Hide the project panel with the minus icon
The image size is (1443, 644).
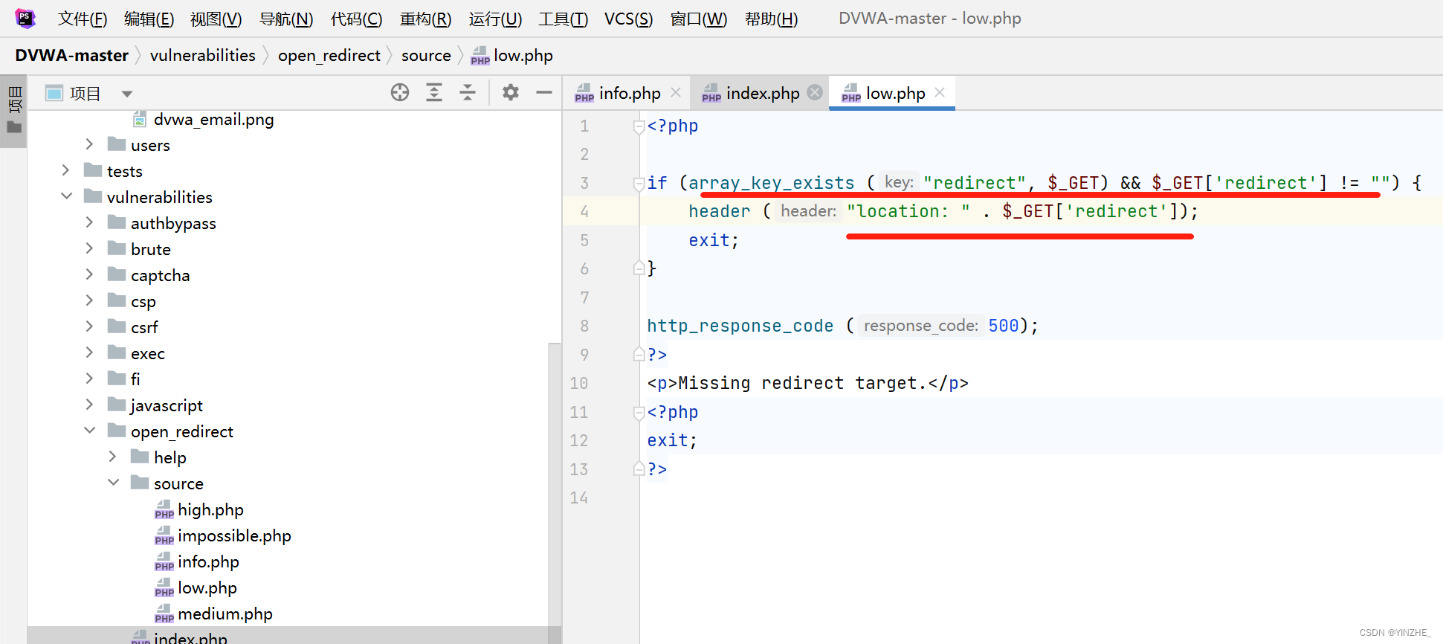click(544, 92)
